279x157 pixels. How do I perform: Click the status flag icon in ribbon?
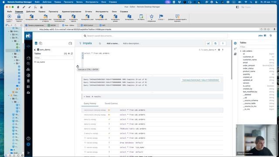161,16
